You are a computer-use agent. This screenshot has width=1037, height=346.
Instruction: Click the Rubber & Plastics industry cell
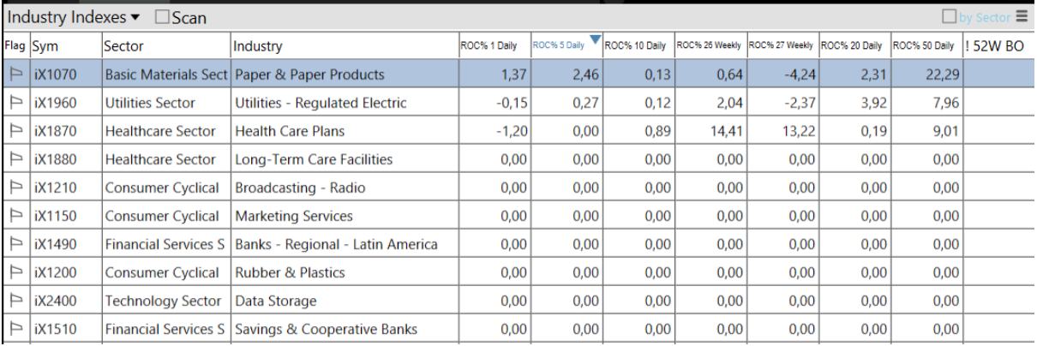coord(290,273)
